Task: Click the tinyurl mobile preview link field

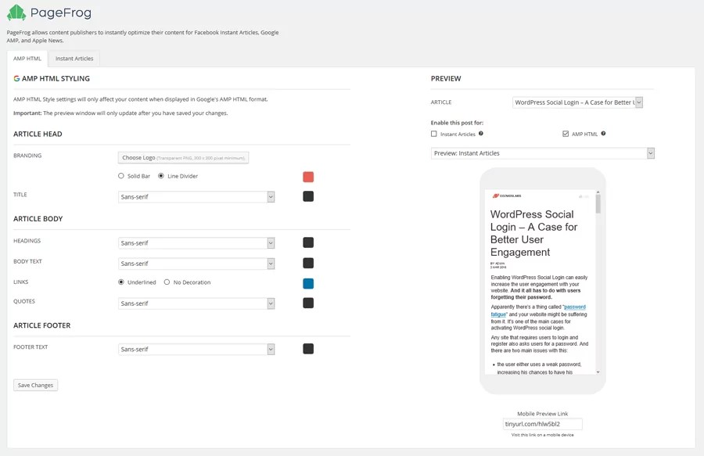Action: coord(542,424)
